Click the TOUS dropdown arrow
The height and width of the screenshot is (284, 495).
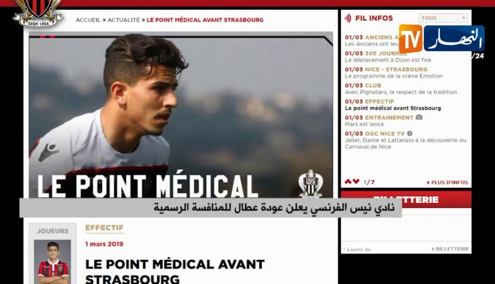[463, 18]
